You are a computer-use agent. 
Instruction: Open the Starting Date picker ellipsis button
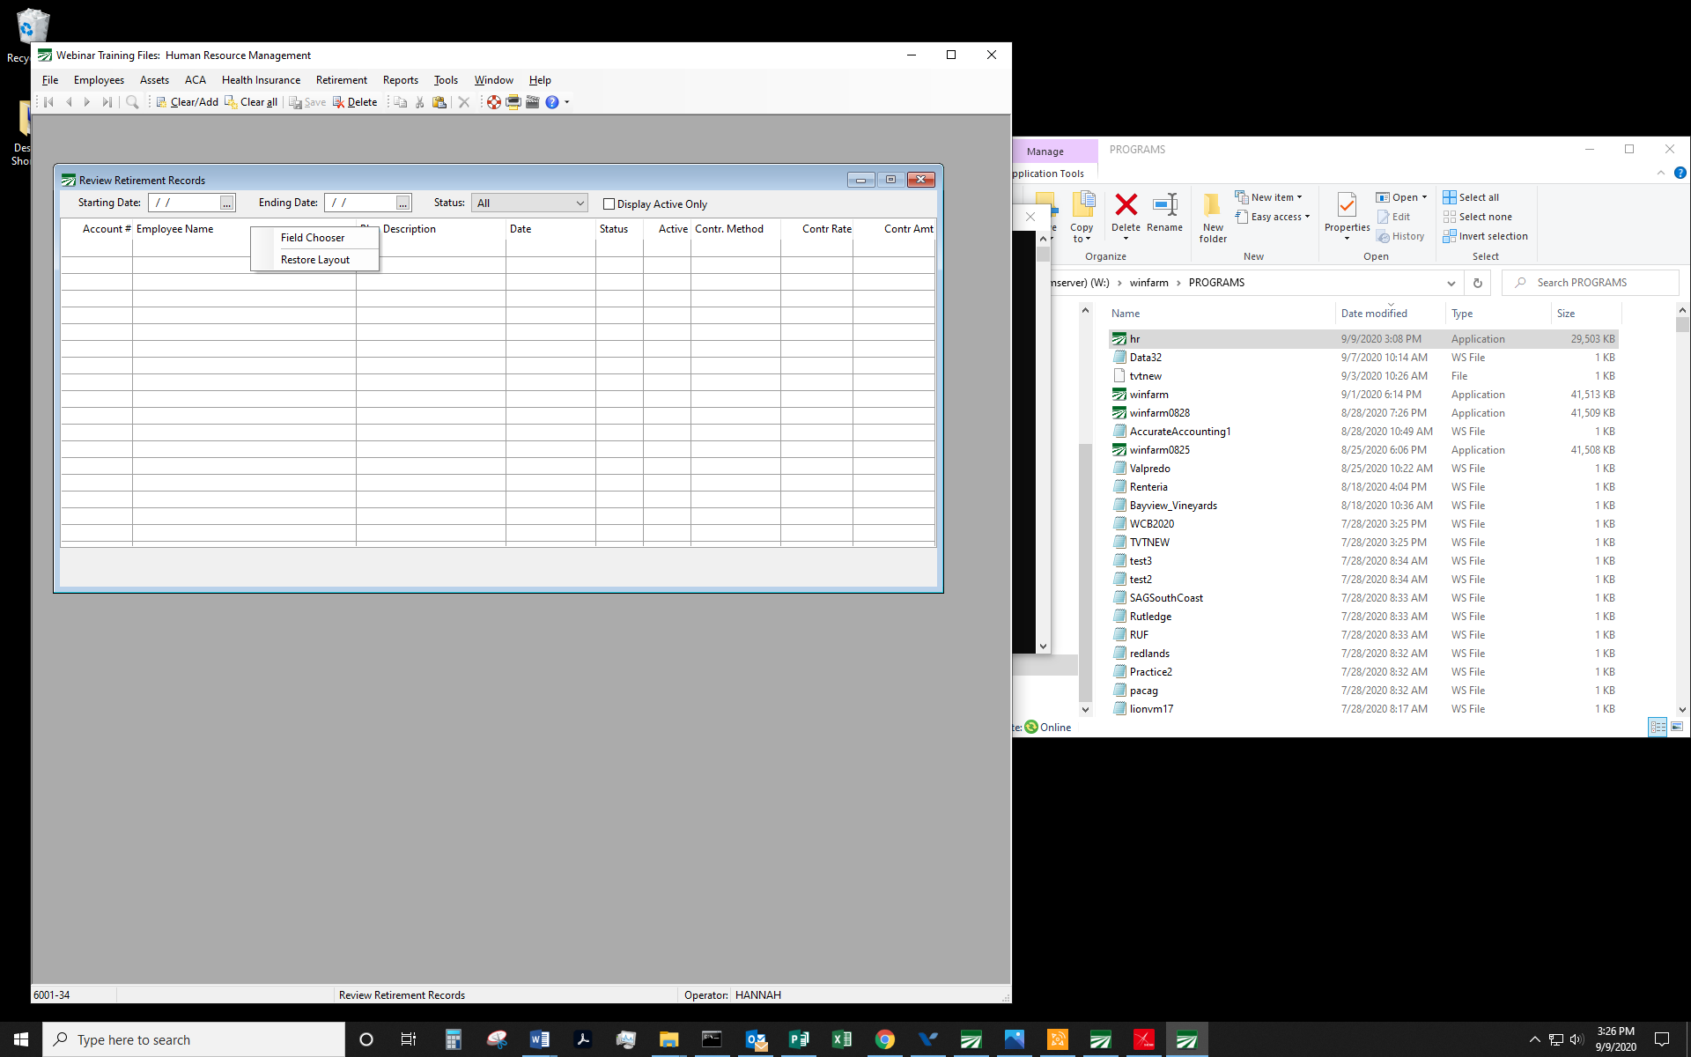coord(227,203)
